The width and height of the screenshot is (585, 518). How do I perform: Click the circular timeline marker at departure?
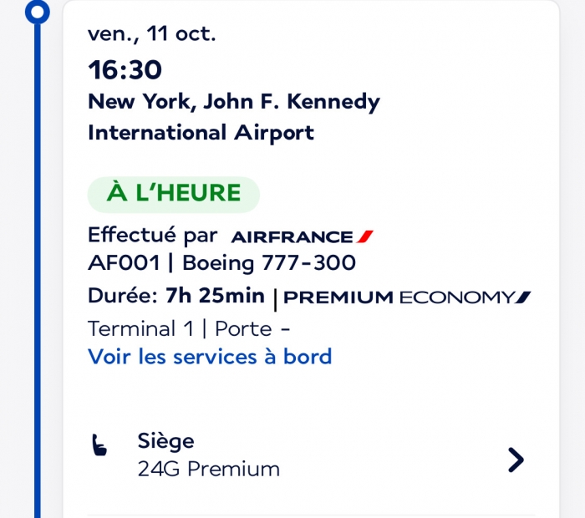[38, 12]
